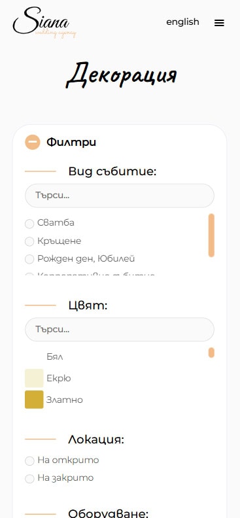The image size is (240, 518).
Task: Switch language to english
Action: point(182,22)
